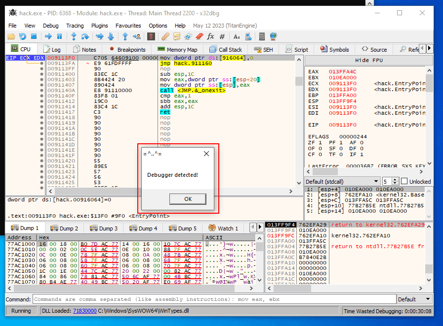Pause the debuggee with the Pause icon
The height and width of the screenshot is (326, 443).
tap(59, 36)
